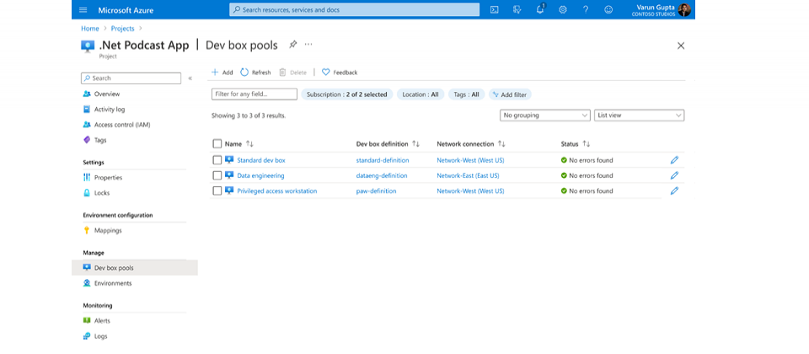
Task: Close the Dev box pools blade
Action: pos(681,46)
